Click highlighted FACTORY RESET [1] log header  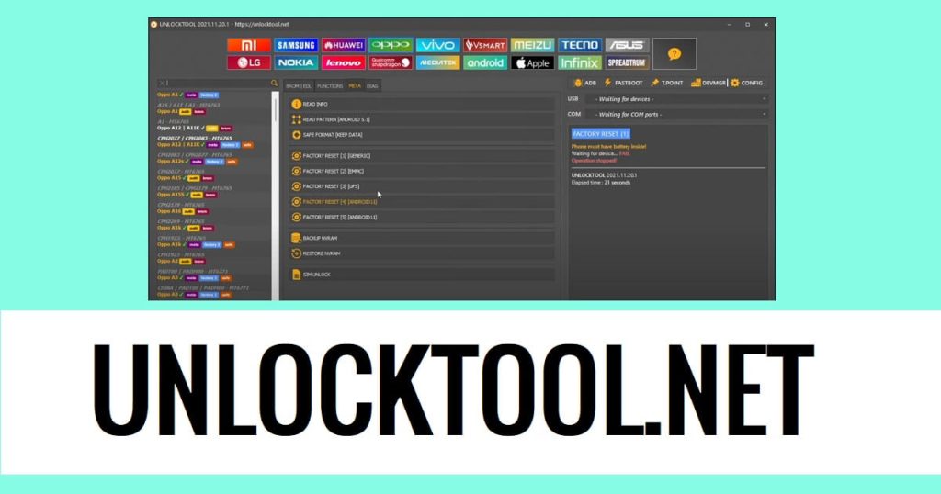[601, 134]
